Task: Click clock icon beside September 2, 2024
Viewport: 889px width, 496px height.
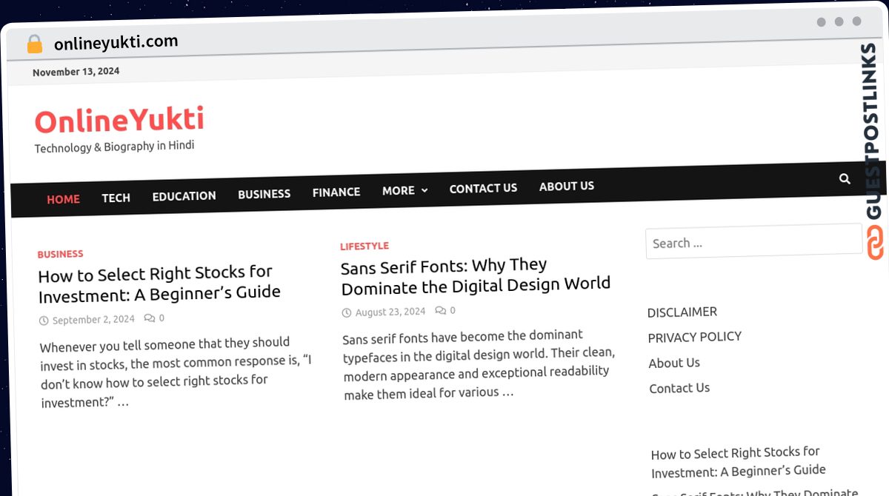Action: (x=44, y=321)
